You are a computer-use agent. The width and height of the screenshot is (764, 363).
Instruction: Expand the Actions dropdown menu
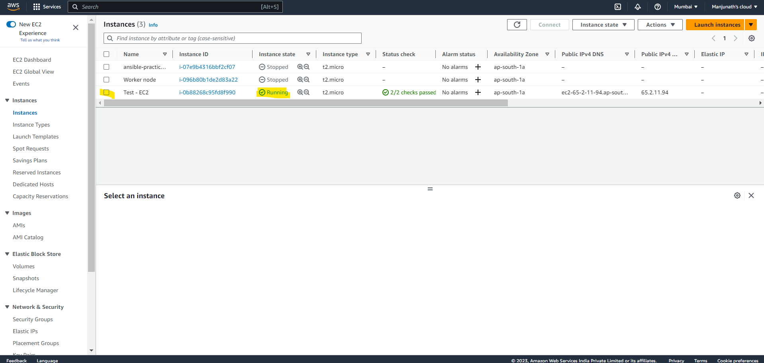[x=660, y=25]
